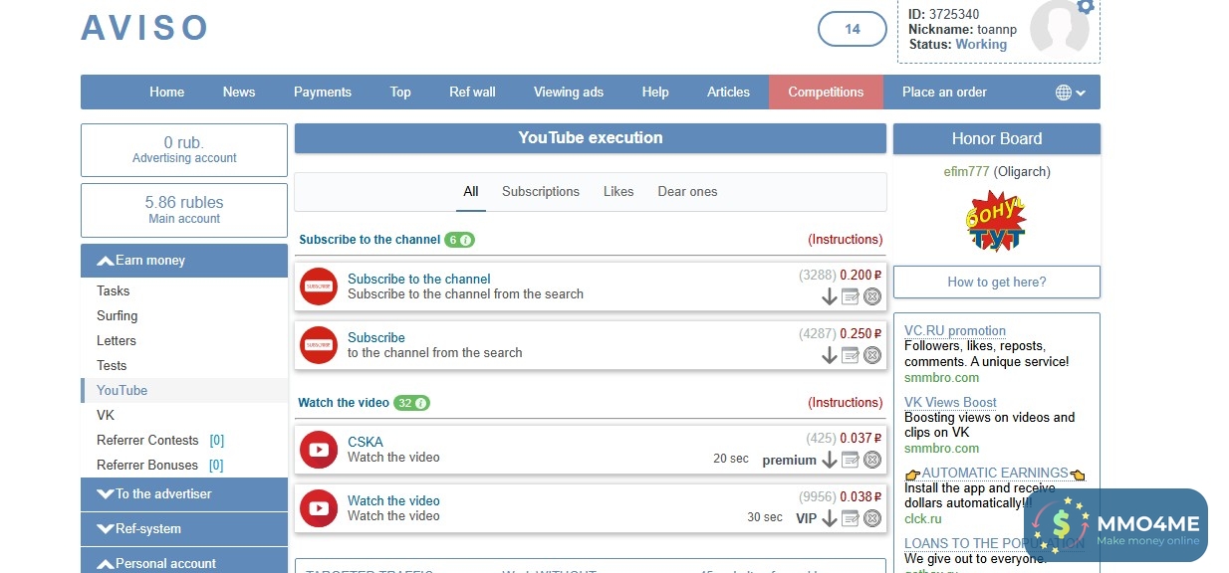This screenshot has height=573, width=1229.
Task: Click the down arrow on CSKA video task
Action: click(829, 460)
